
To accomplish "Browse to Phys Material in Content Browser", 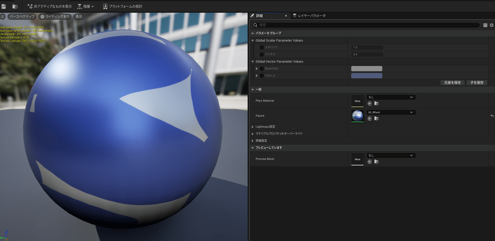I will coord(377,104).
